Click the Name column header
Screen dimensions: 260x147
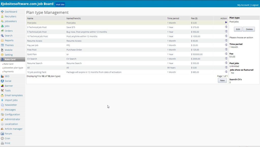(x=30, y=18)
